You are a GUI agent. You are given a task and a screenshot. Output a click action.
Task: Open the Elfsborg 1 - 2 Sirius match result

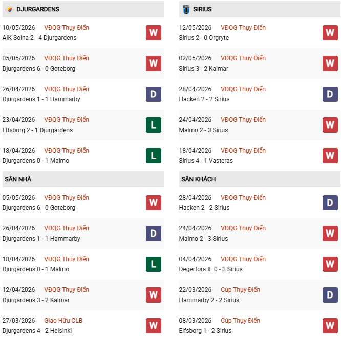[205, 331]
